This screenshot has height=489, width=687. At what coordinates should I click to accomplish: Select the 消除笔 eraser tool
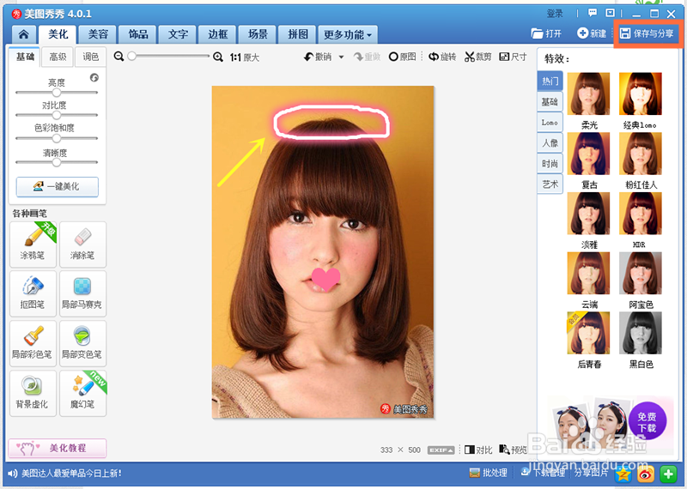82,244
